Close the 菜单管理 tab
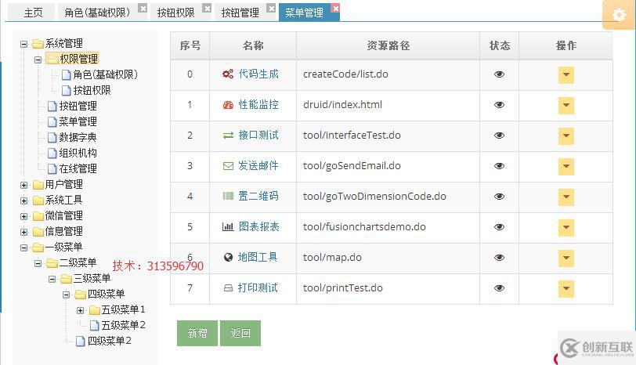The height and width of the screenshot is (365, 636). [x=335, y=8]
